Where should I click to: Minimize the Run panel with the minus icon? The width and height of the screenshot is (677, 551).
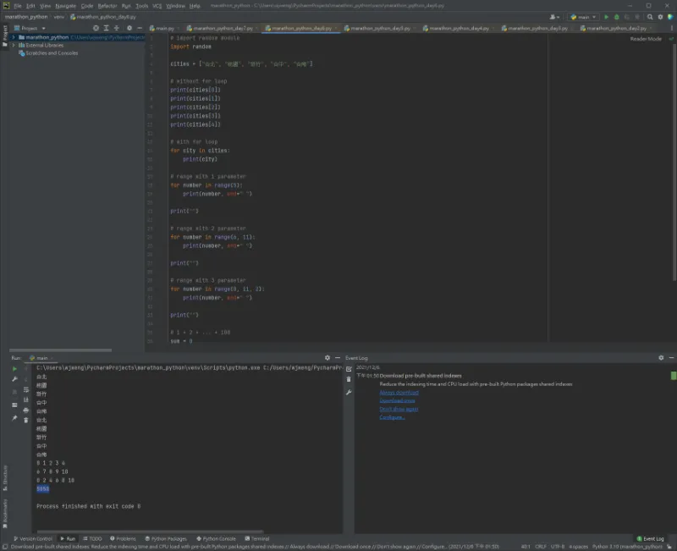(338, 358)
